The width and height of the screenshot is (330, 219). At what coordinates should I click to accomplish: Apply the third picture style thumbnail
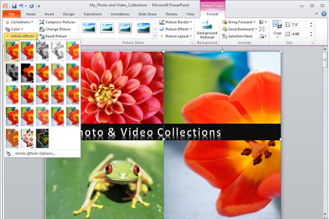[125, 27]
